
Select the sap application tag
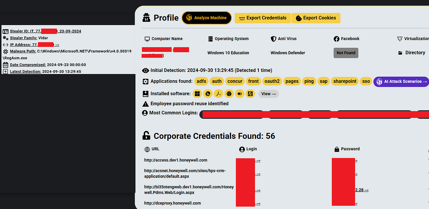(324, 81)
